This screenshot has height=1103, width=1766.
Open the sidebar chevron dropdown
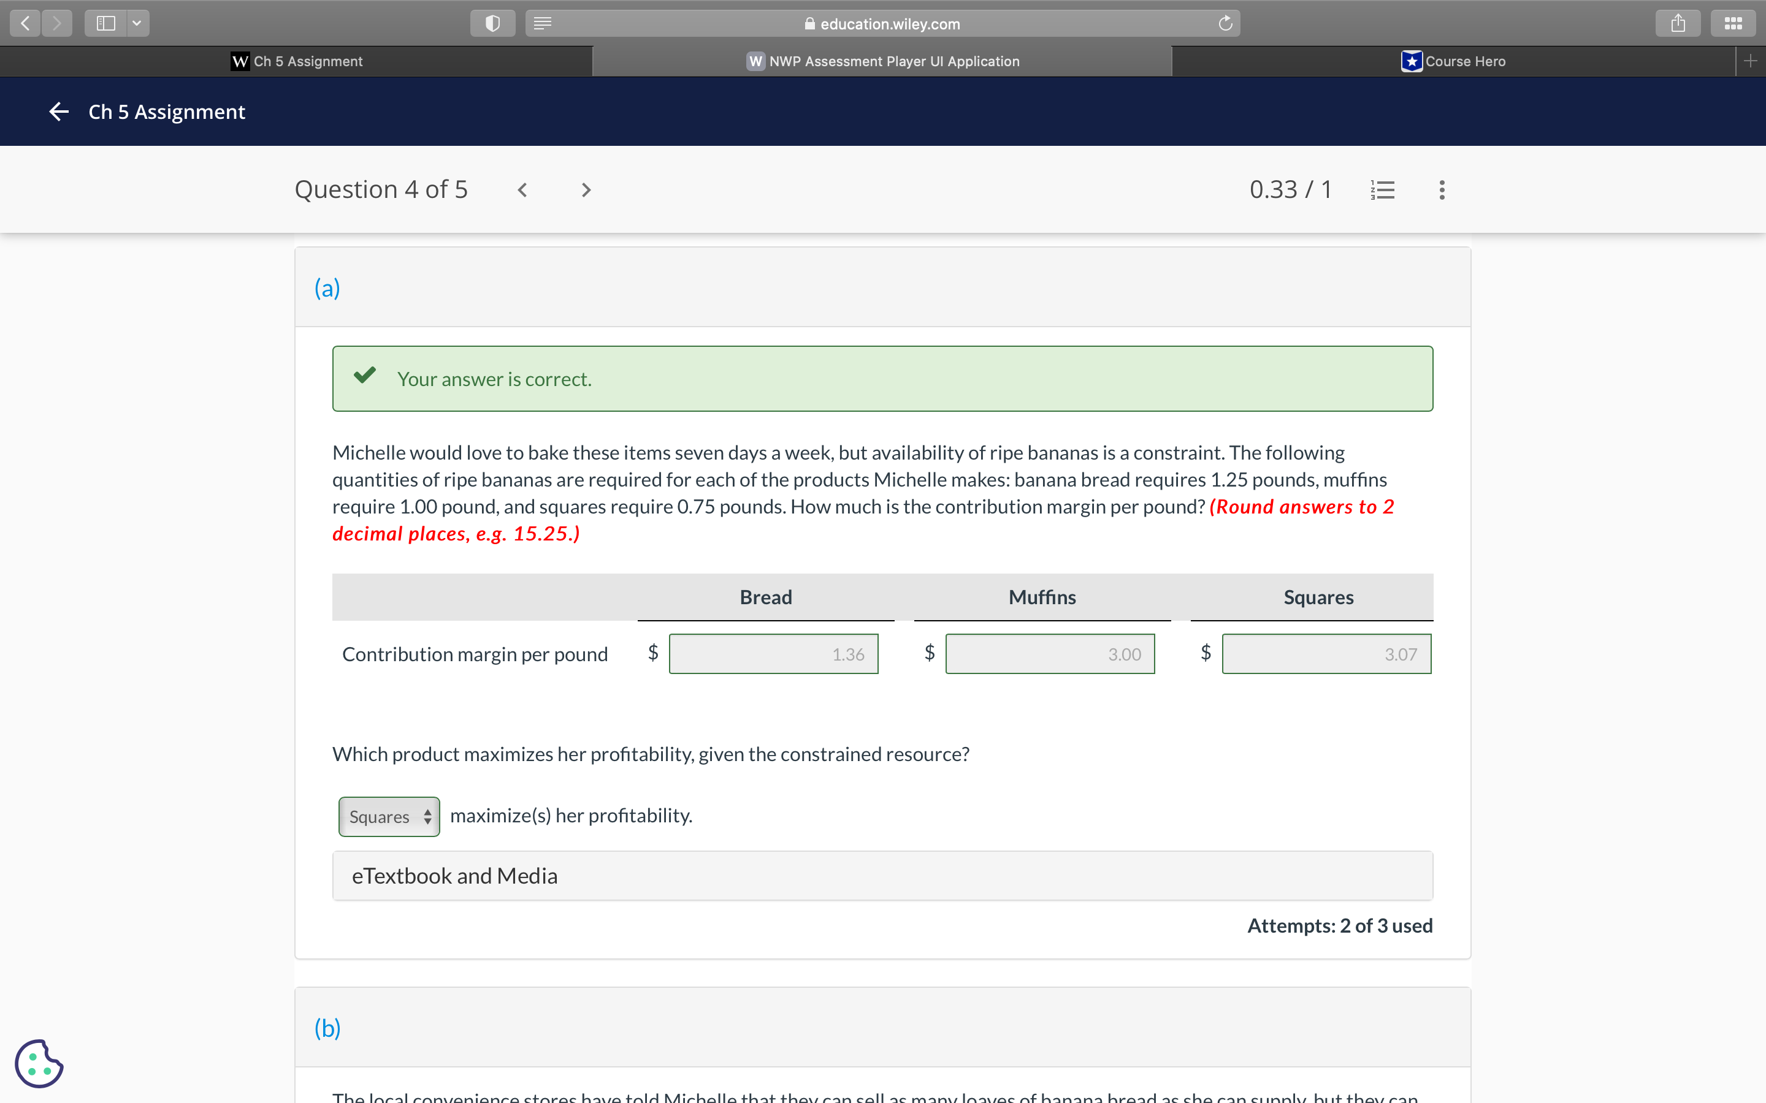137,23
